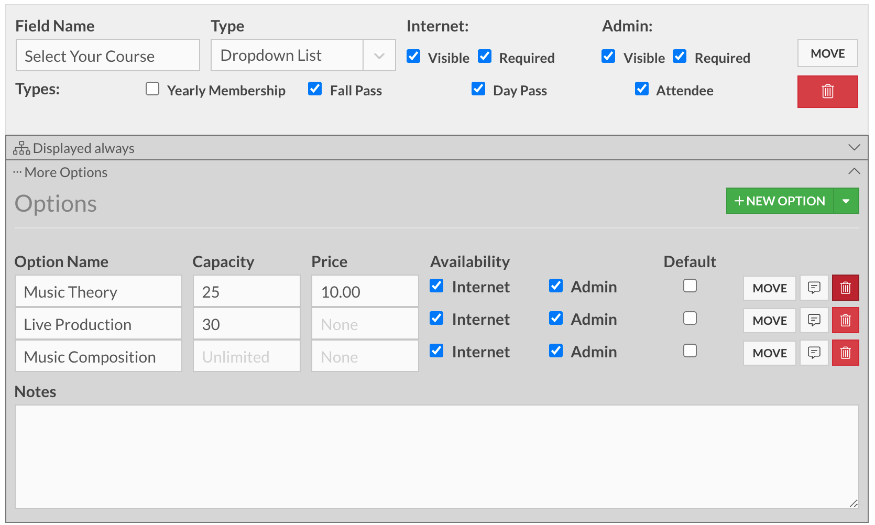Click the Live Production price field

pyautogui.click(x=365, y=323)
